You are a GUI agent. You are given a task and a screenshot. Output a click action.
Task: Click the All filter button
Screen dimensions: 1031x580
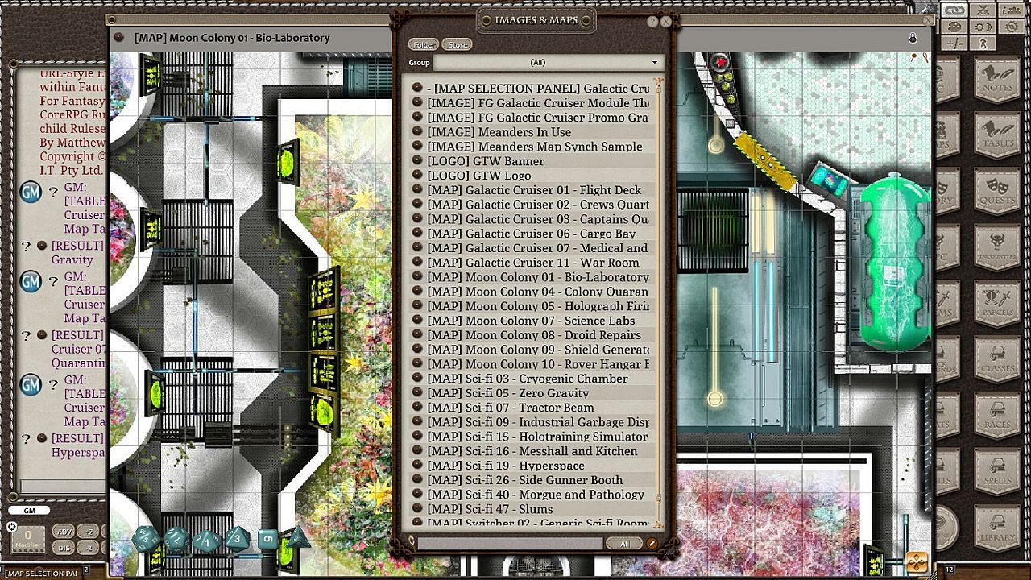point(624,544)
